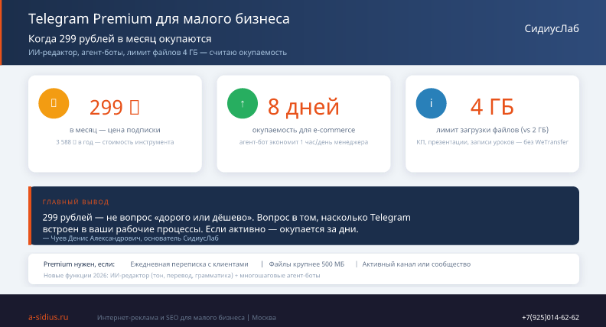Click the title Telegram Premium для малого бизнеса

pyautogui.click(x=159, y=19)
